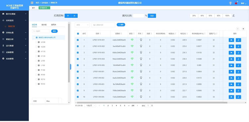
Task: Click the dimming ratio percent input field
Action: tap(139, 16)
